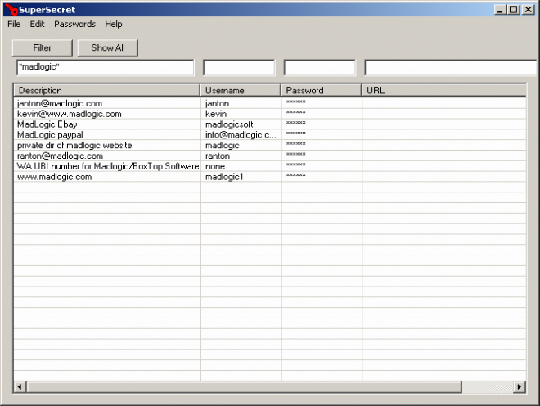Open the Edit menu
This screenshot has height=406, width=540.
click(x=37, y=24)
